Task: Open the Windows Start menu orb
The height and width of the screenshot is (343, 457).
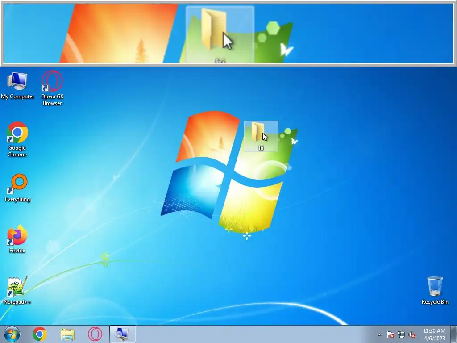Action: click(x=12, y=334)
